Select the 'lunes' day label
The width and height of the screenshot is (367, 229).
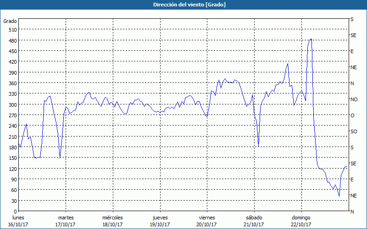click(x=18, y=218)
